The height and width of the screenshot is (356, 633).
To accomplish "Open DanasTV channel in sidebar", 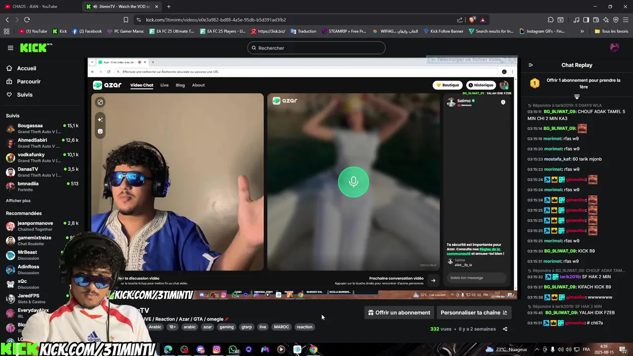I will click(42, 172).
